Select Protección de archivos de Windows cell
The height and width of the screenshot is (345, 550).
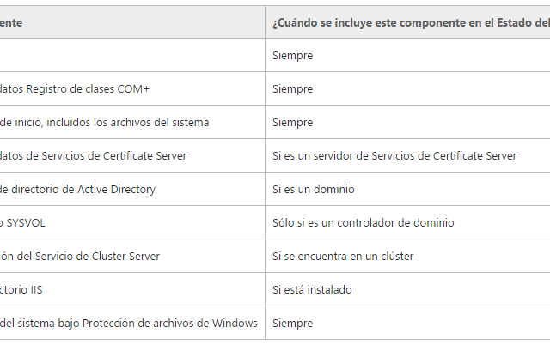pyautogui.click(x=132, y=323)
